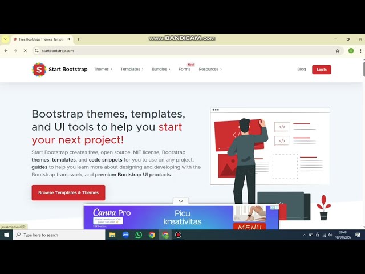This screenshot has height=274, width=365.
Task: Click the hero illustration image
Action: (x=270, y=164)
